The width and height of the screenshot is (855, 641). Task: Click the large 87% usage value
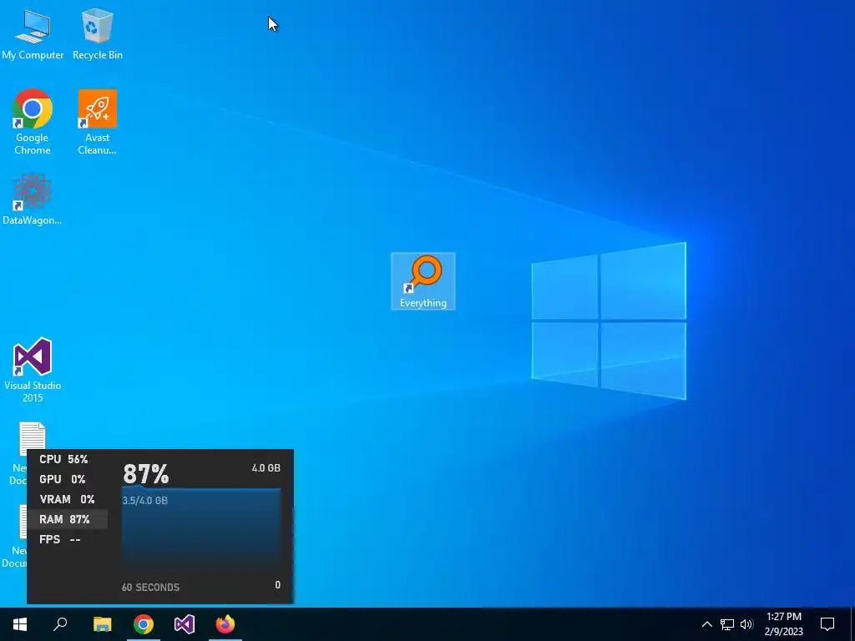146,473
